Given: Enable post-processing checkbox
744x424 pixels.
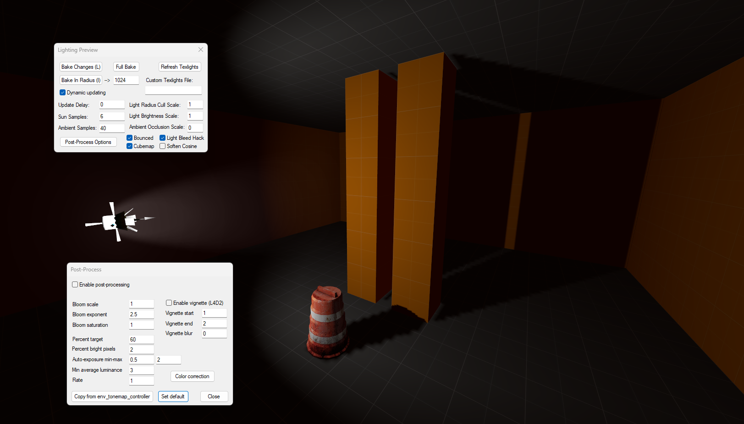Looking at the screenshot, I should (x=75, y=285).
